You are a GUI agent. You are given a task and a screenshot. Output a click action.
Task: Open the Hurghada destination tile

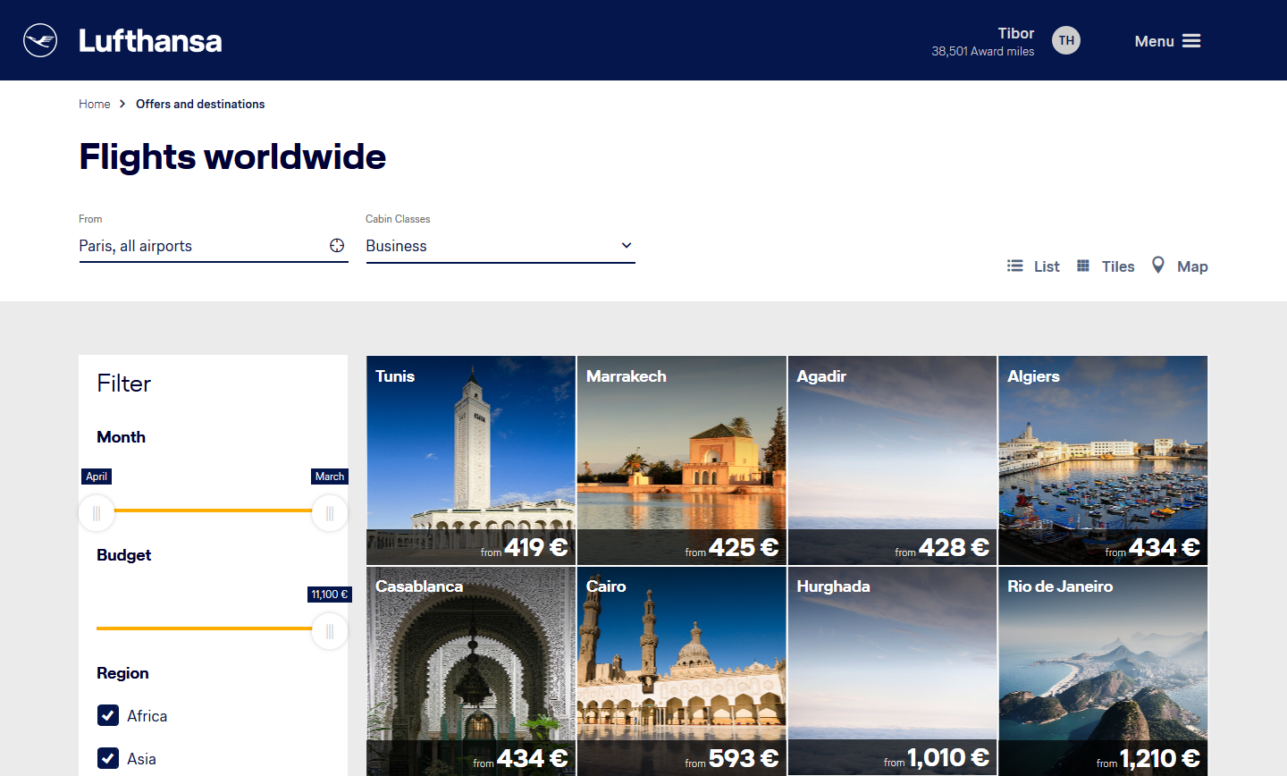point(892,671)
